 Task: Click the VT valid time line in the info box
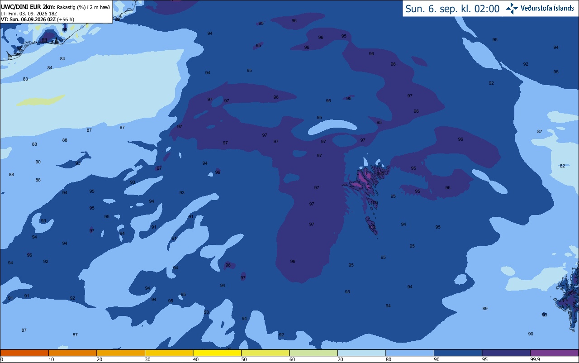click(x=38, y=19)
